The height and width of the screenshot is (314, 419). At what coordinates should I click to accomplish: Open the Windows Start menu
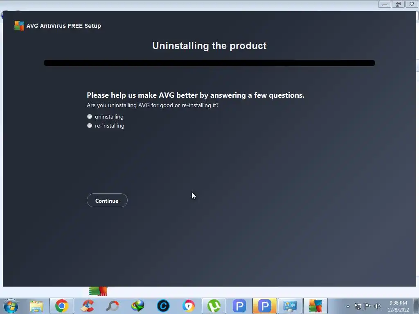[11, 306]
